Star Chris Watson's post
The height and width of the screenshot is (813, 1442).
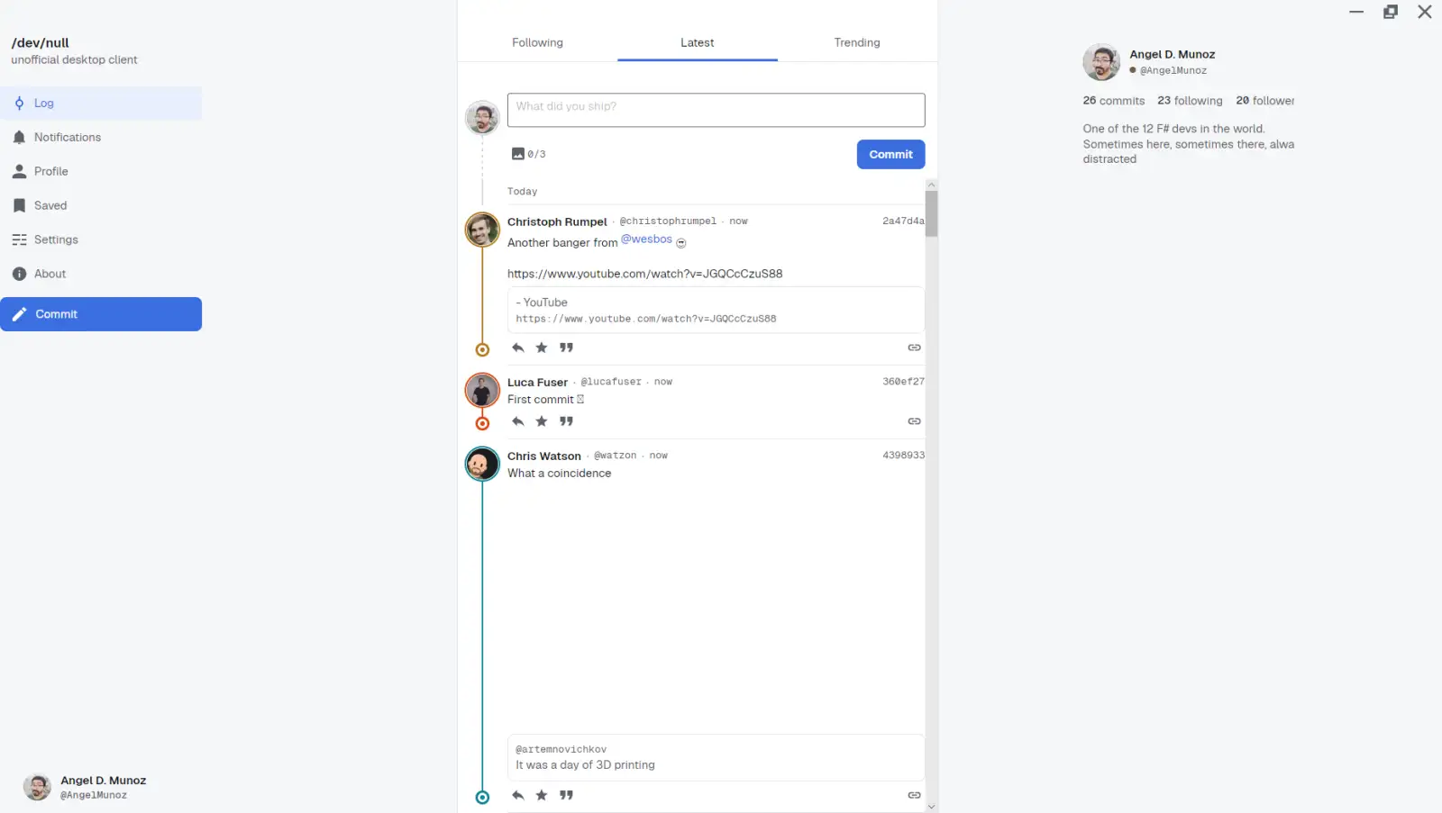point(542,795)
